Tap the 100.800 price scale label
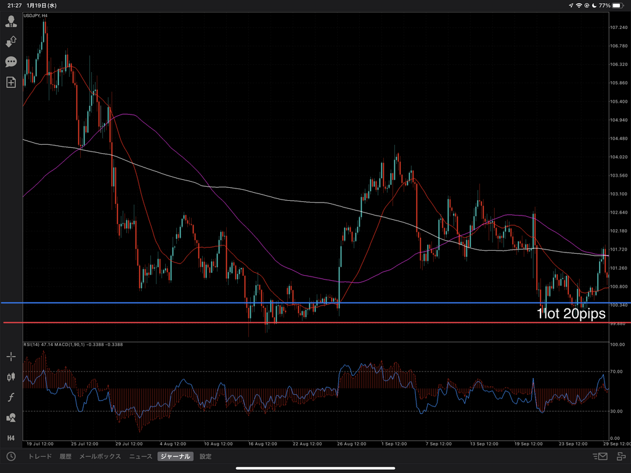631x473 pixels. pos(619,286)
